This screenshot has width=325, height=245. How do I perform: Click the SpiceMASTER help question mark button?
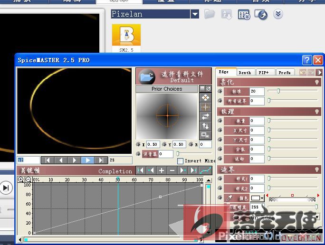(307, 60)
